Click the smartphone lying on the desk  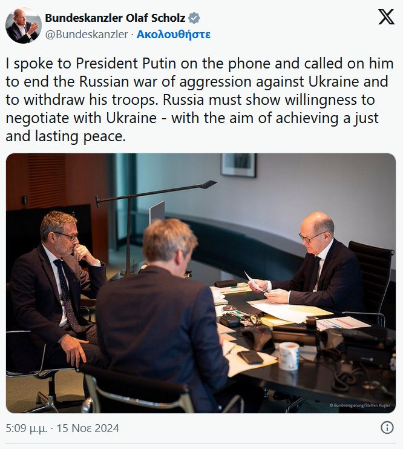[250, 357]
